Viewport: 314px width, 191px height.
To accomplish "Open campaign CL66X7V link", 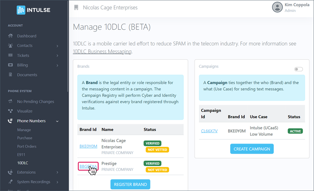I will pos(209,131).
